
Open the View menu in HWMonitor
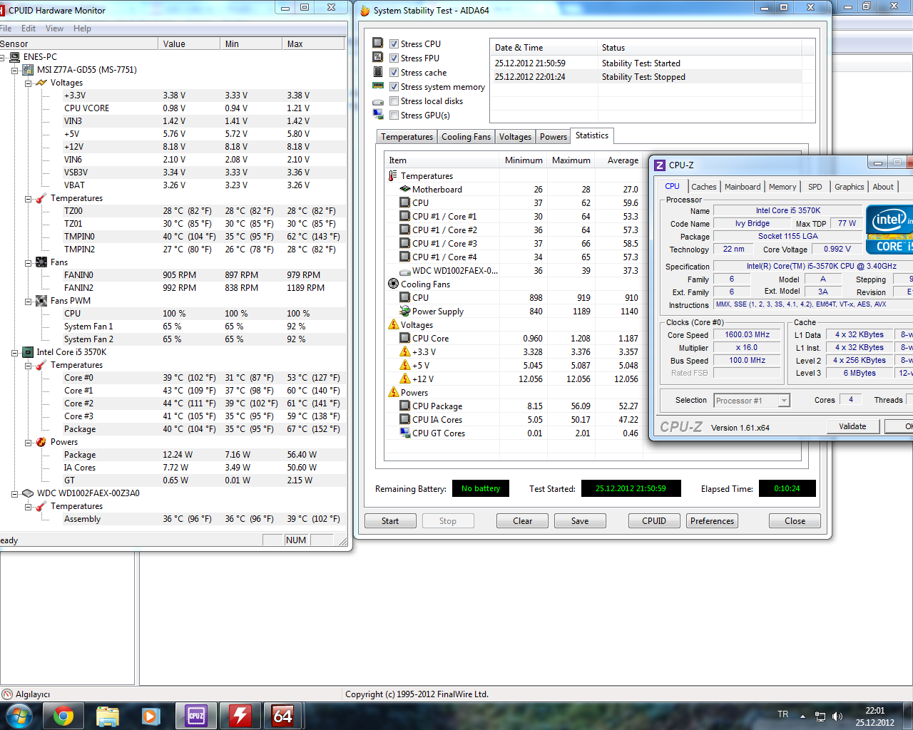point(54,29)
